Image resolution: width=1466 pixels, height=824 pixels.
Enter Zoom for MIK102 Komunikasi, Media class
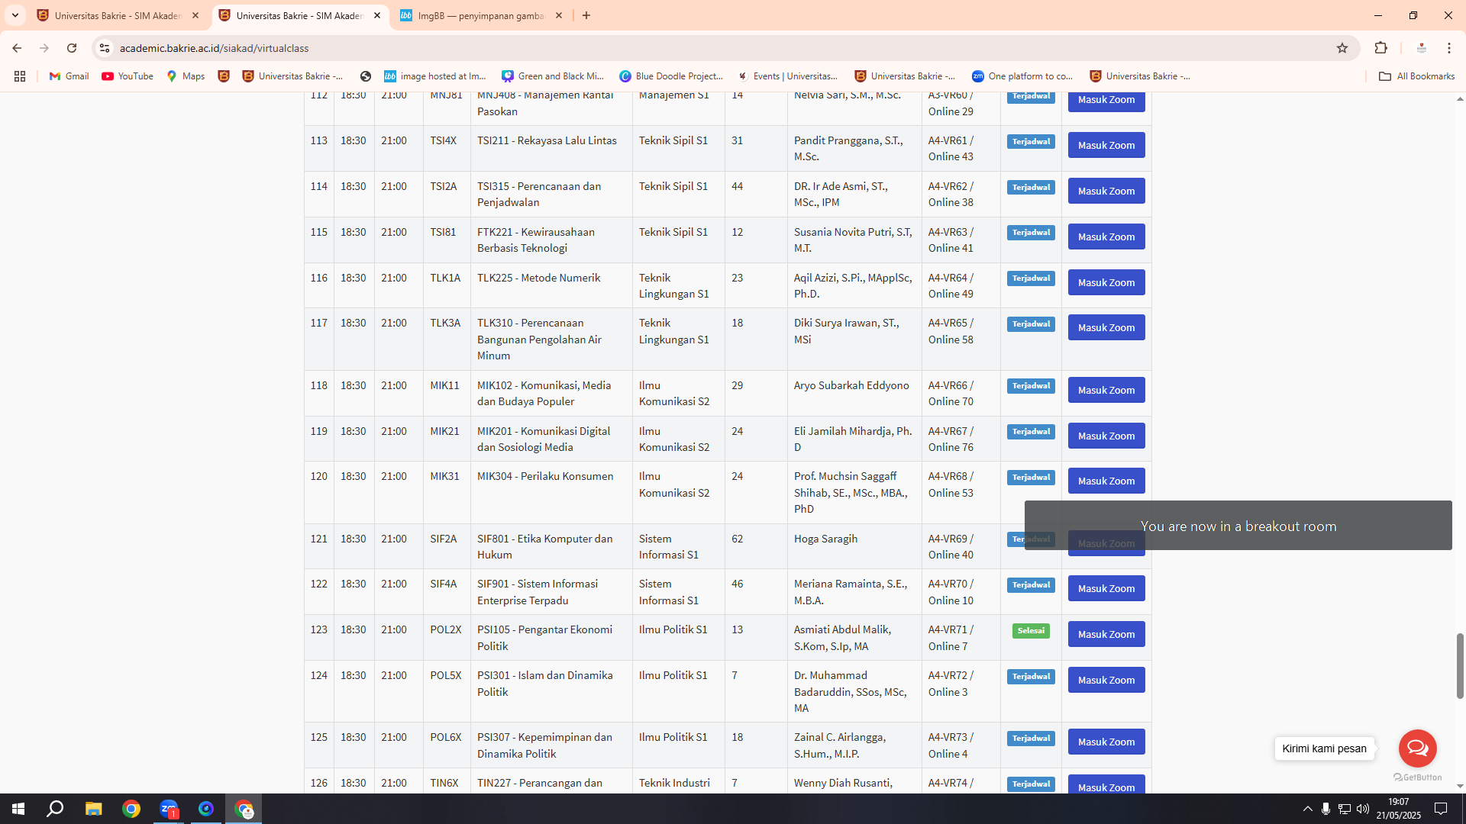click(x=1106, y=390)
